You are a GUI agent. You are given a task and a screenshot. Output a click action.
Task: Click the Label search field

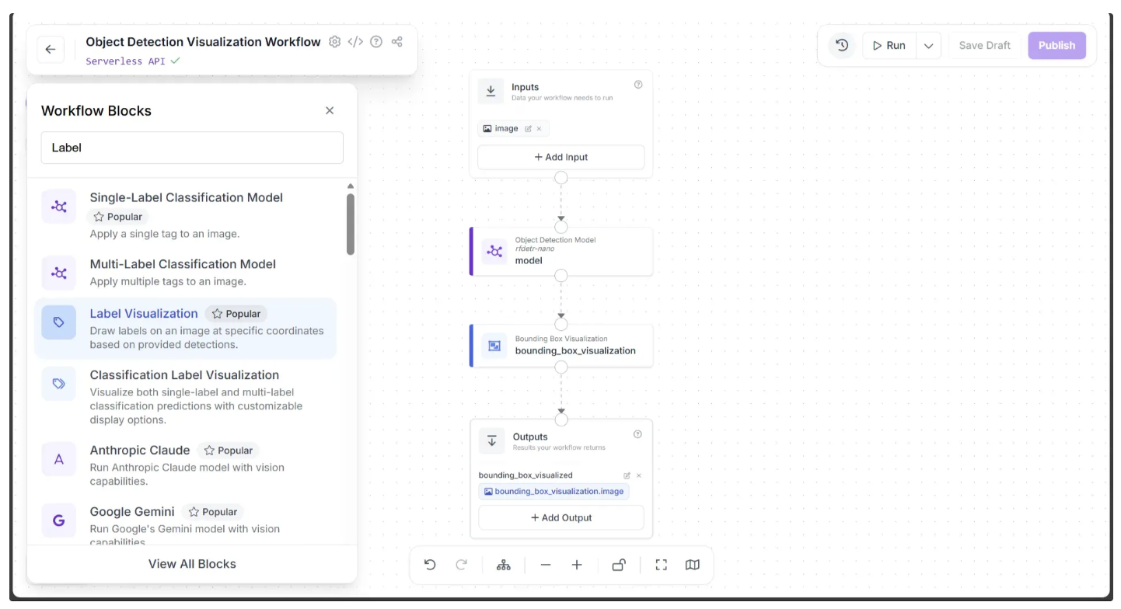[x=192, y=148]
